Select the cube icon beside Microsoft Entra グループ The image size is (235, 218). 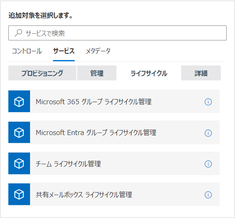tap(19, 133)
